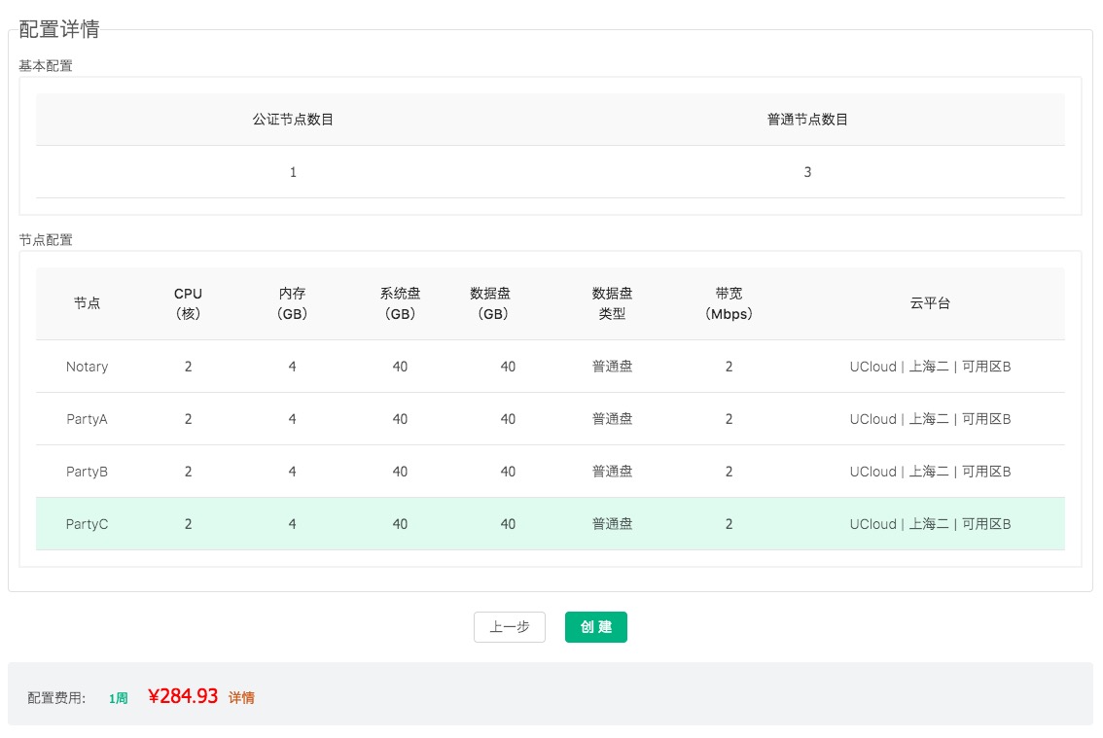1103x738 pixels.
Task: Click the 公证节点数目 column header
Action: [294, 120]
